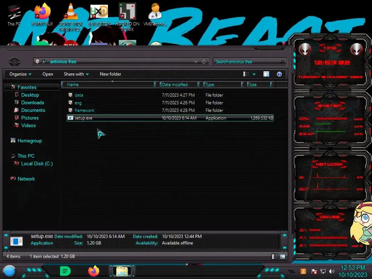The height and width of the screenshot is (279, 372).
Task: Click the Explorer back navigation button
Action: tap(15, 62)
